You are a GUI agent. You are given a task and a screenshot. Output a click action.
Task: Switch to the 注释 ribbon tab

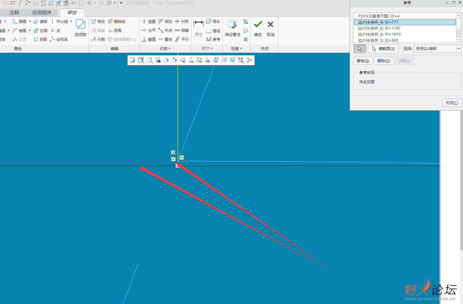coord(14,13)
